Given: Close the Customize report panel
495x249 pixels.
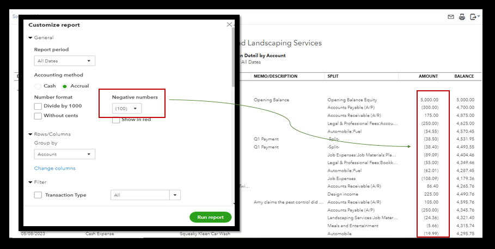Looking at the screenshot, I should (229, 24).
